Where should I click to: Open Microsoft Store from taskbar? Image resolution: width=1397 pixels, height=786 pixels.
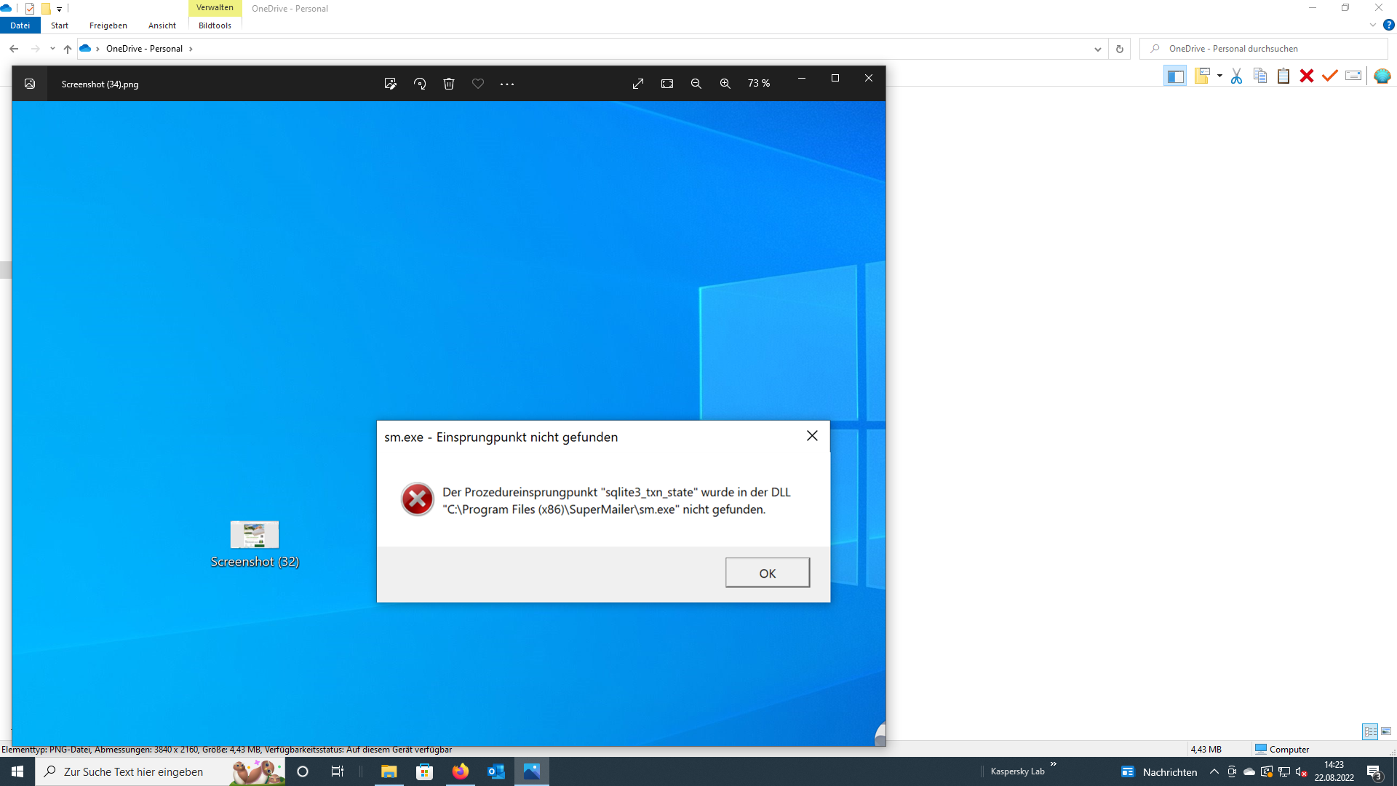pyautogui.click(x=425, y=771)
